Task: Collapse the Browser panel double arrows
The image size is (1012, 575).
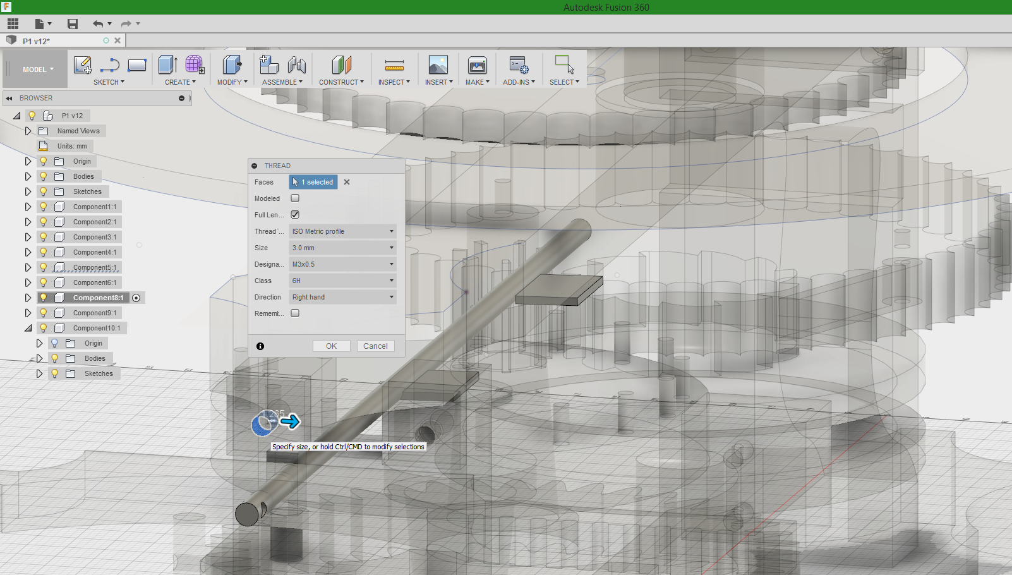Action: (9, 99)
